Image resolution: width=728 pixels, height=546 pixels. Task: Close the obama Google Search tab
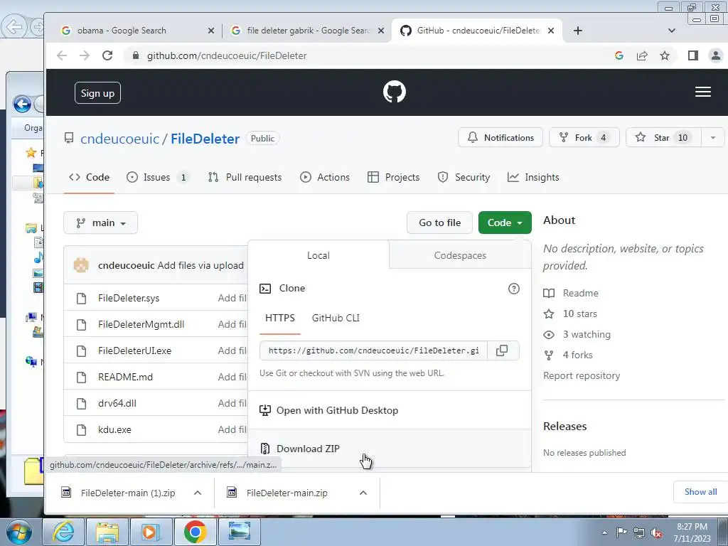[210, 31]
